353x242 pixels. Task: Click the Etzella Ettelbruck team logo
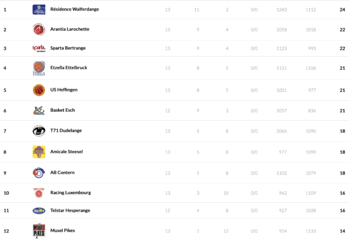coord(39,69)
